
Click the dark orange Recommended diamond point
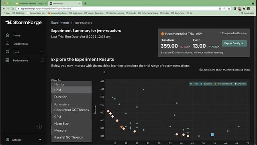pyautogui.click(x=121, y=127)
